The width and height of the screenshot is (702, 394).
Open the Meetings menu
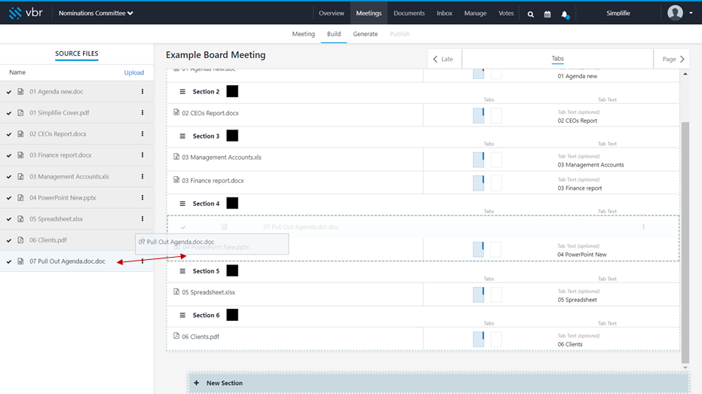[x=369, y=13]
